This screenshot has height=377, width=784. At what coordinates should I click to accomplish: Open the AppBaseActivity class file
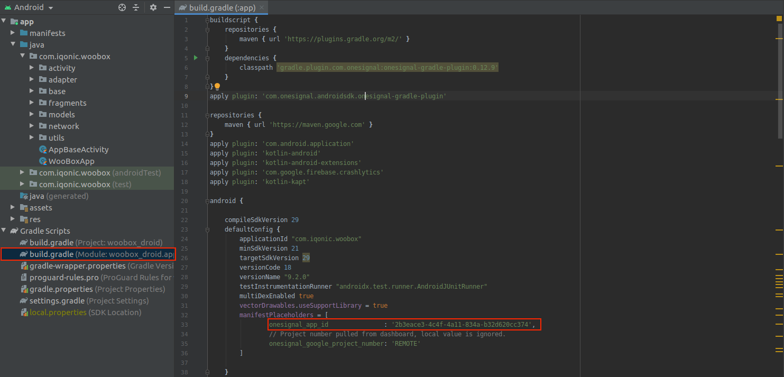[79, 150]
